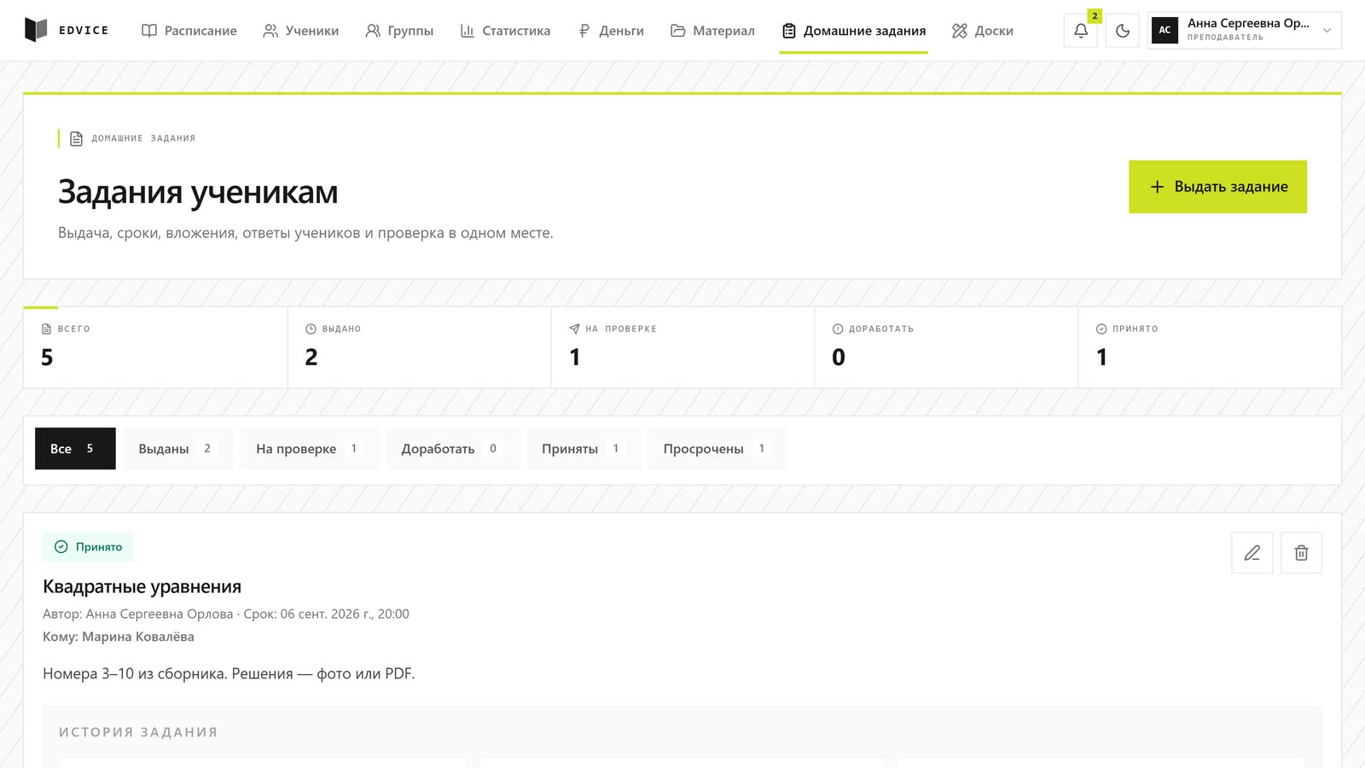
Task: Toggle dark mode with the moon icon
Action: pyautogui.click(x=1123, y=31)
